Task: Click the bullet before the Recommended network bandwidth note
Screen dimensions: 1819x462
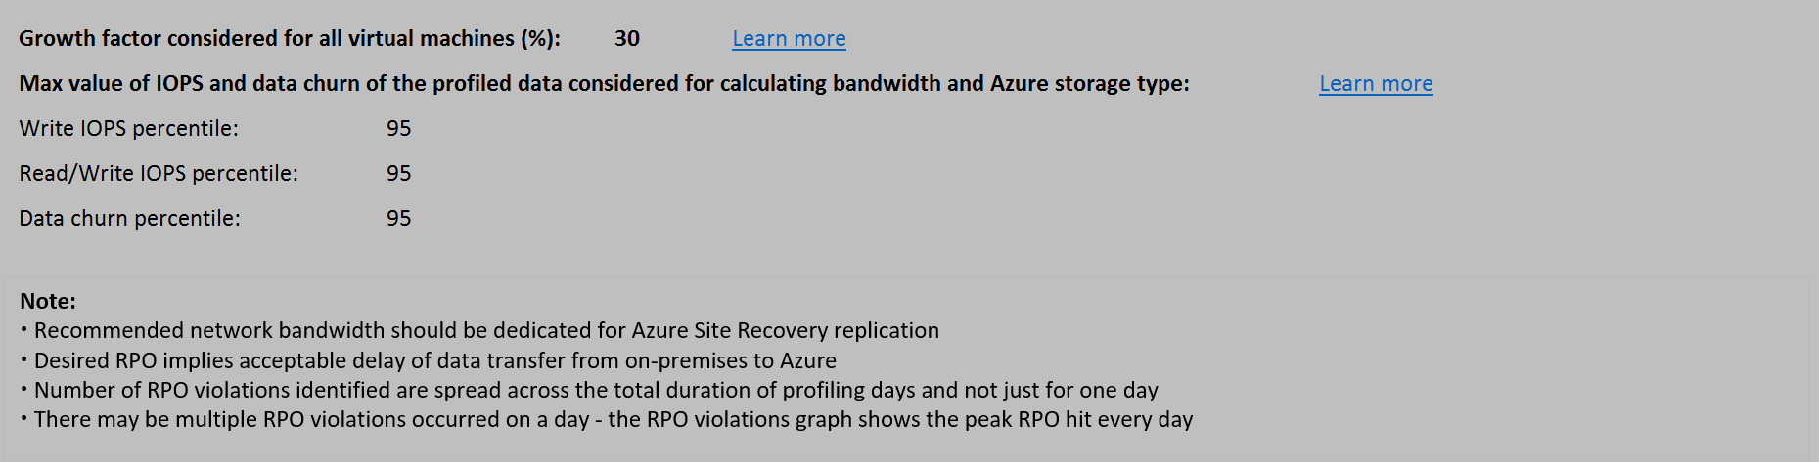Action: click(x=23, y=330)
